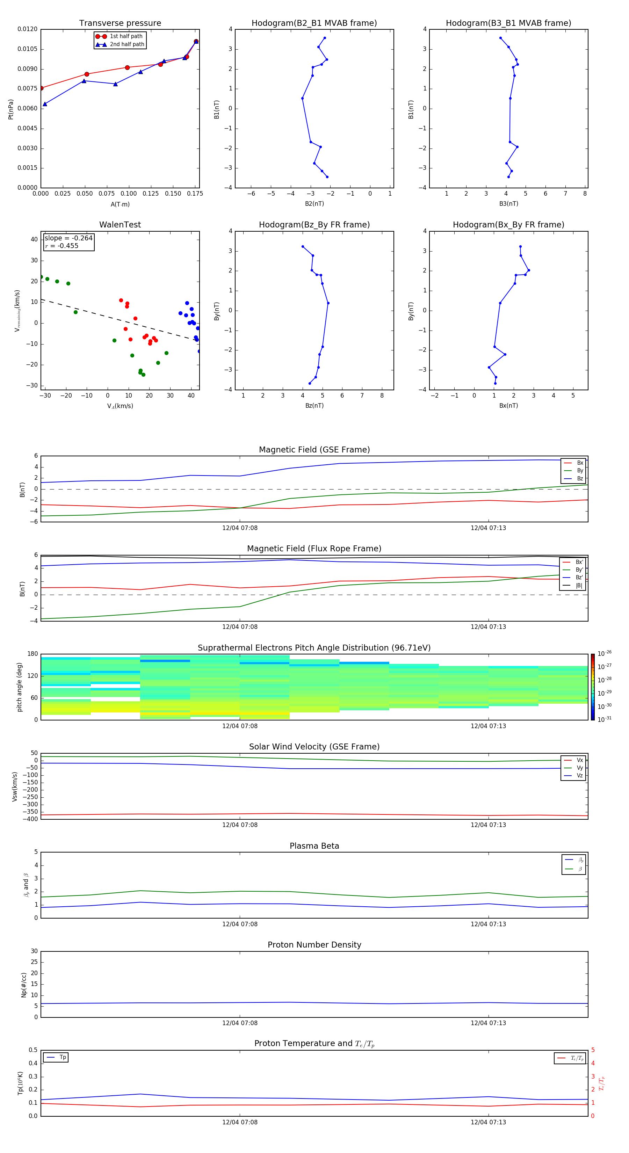Select "Bx'" in the Flux Rope legend
629x1153 pixels.
click(573, 562)
